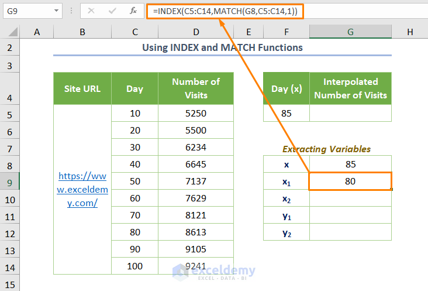The image size is (428, 291).
Task: Click the Cancel (X) formula bar icon
Action: coord(91,11)
